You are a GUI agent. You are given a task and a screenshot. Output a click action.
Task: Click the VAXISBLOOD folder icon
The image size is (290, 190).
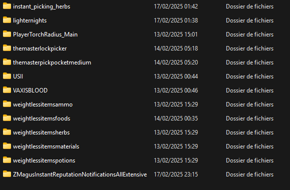click(7, 90)
